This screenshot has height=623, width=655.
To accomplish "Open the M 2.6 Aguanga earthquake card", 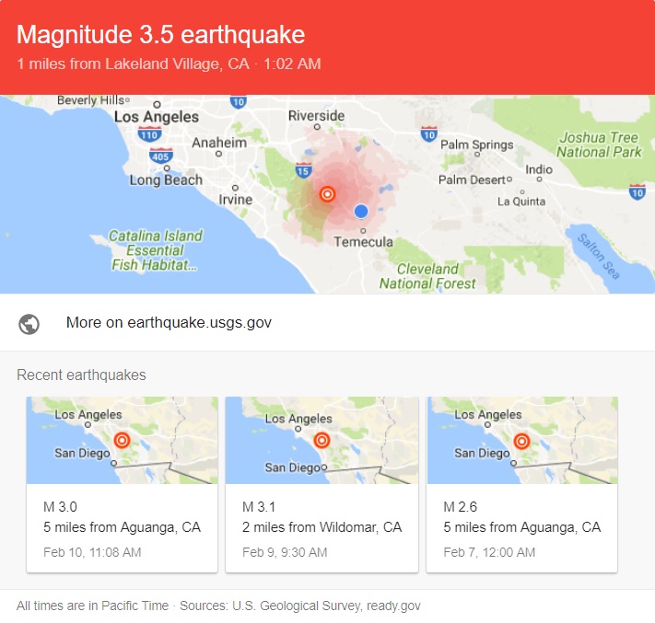I will click(x=521, y=528).
